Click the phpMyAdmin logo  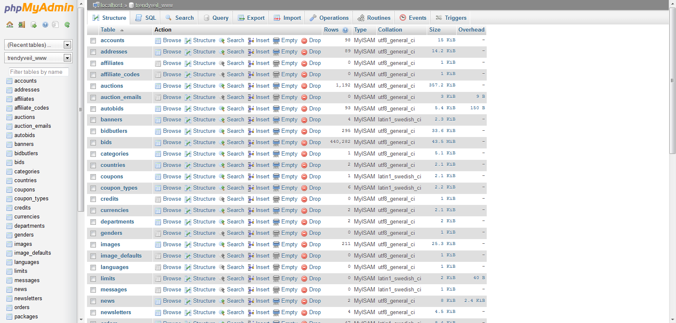[38, 8]
